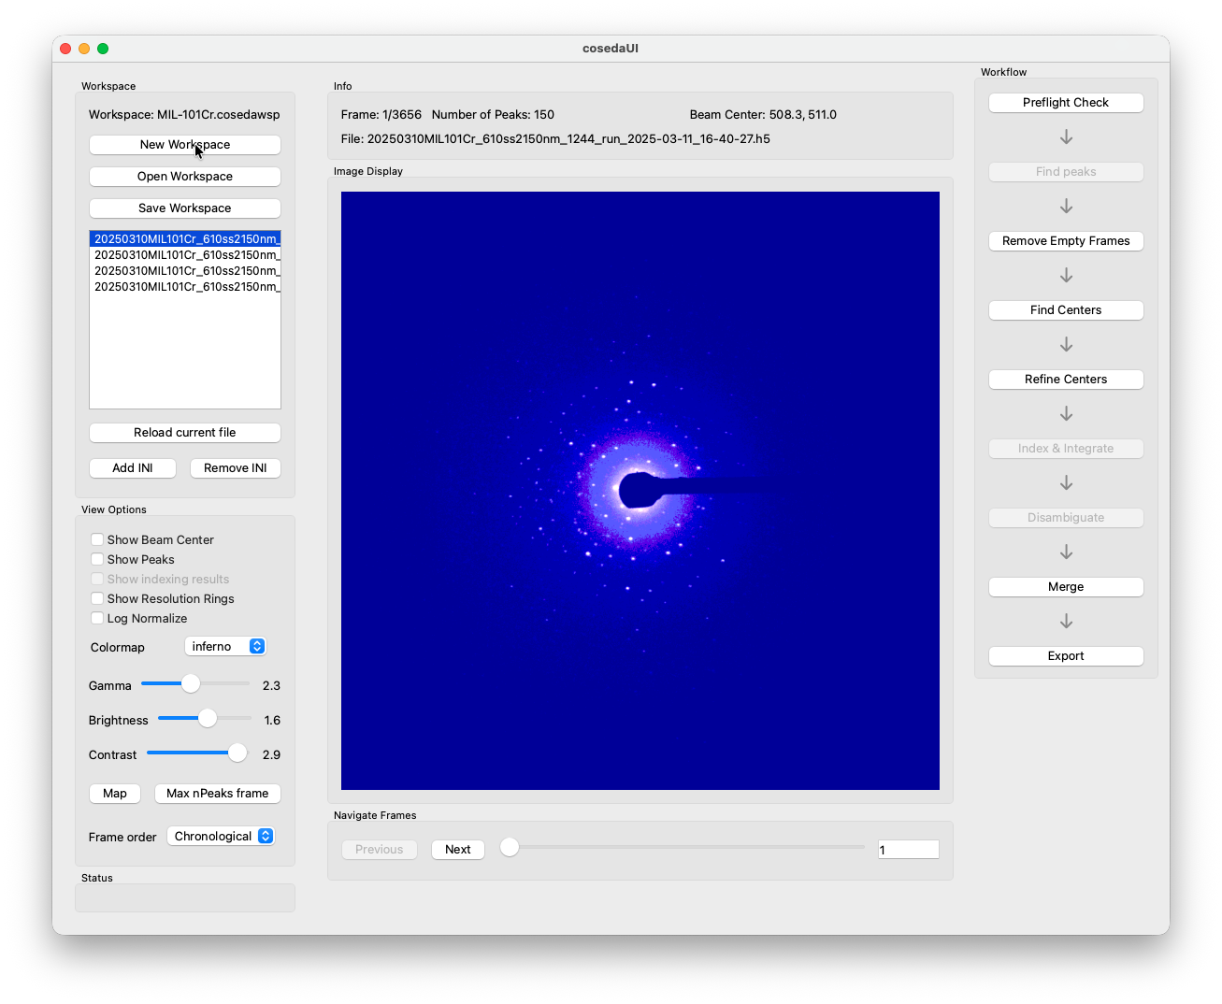Click the frame number input field
The width and height of the screenshot is (1222, 1004).
(909, 850)
